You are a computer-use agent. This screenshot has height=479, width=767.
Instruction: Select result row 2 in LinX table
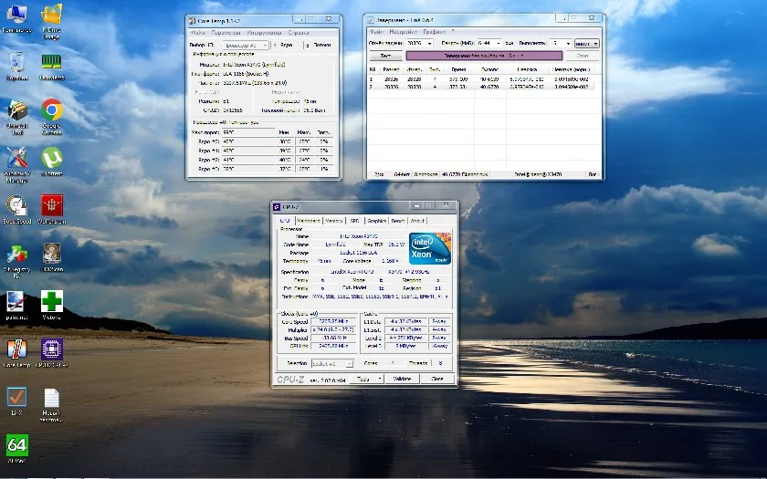point(481,87)
